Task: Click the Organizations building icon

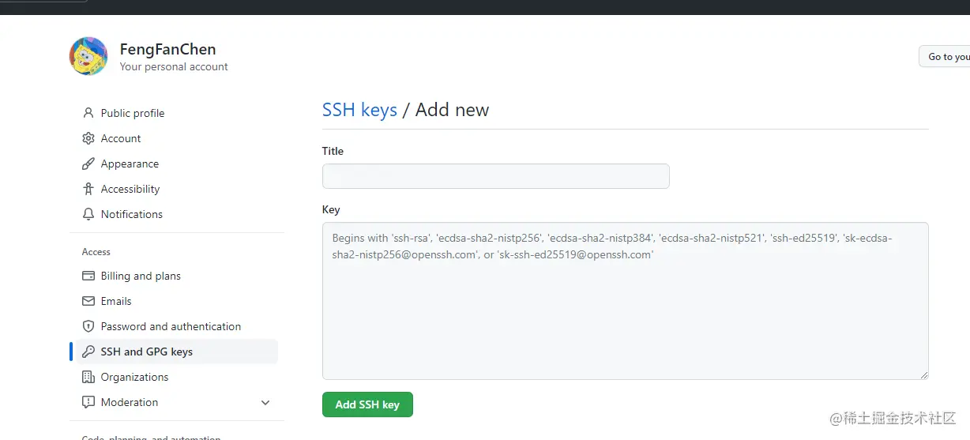Action: click(x=88, y=377)
